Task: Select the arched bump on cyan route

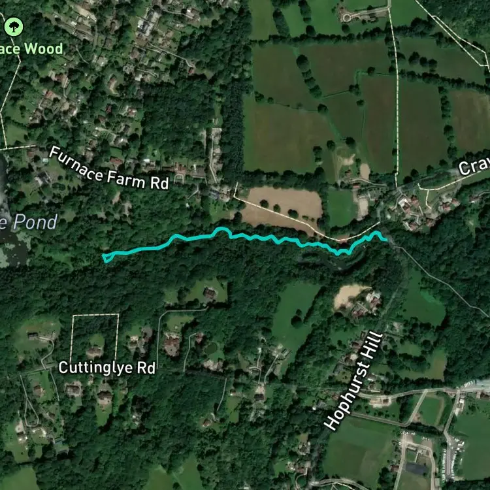Action: [x=222, y=231]
